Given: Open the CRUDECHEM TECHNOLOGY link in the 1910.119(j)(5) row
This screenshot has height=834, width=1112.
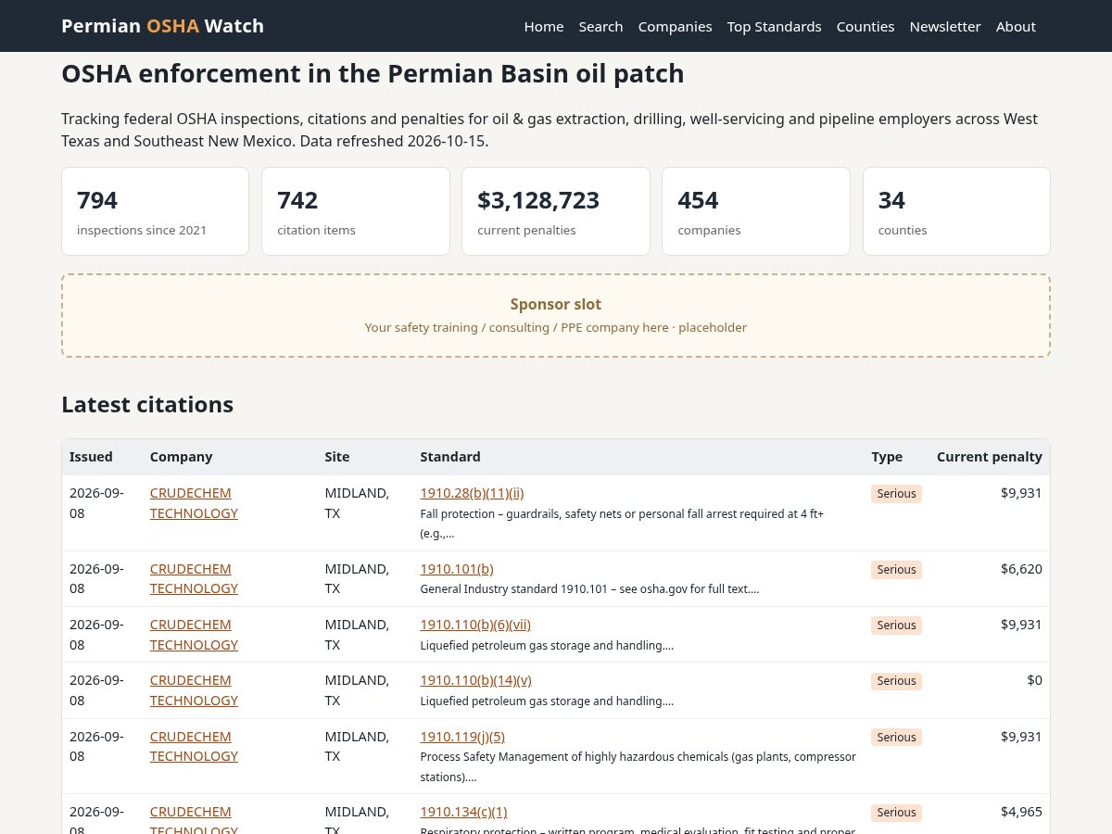Looking at the screenshot, I should click(194, 746).
